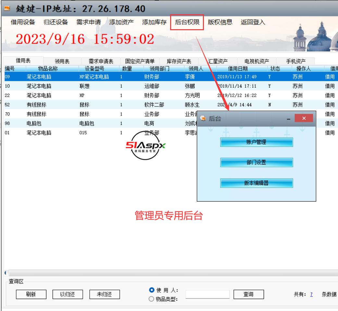This screenshot has height=311, width=338.
Task: Click the record count link 7
Action: pyautogui.click(x=311, y=294)
